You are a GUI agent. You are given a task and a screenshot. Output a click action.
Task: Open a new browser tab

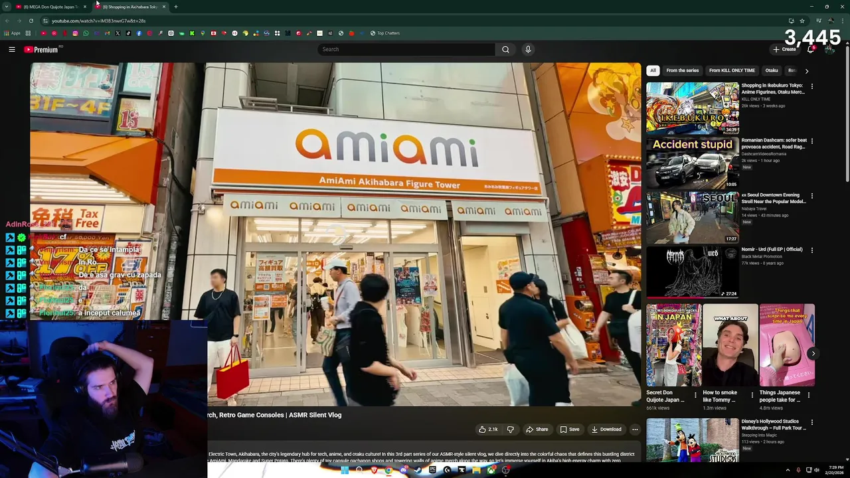click(176, 7)
